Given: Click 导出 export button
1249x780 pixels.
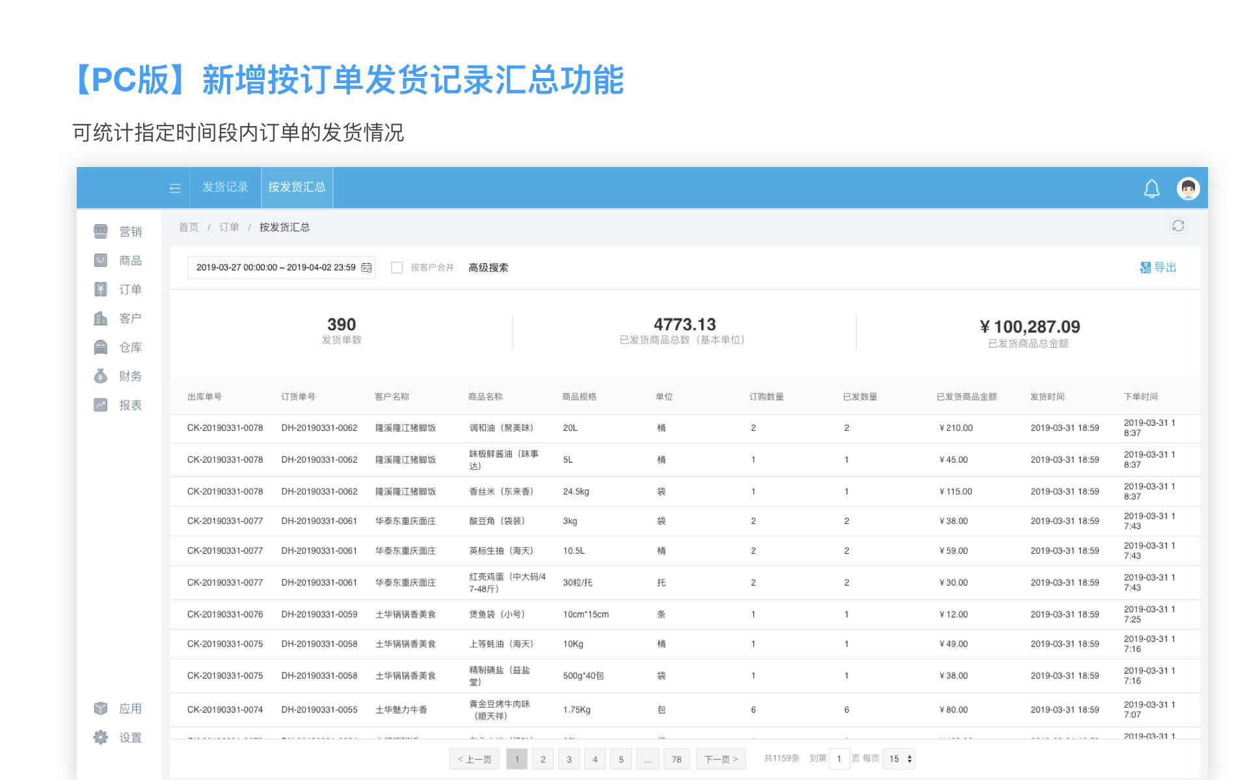Looking at the screenshot, I should [x=1159, y=267].
